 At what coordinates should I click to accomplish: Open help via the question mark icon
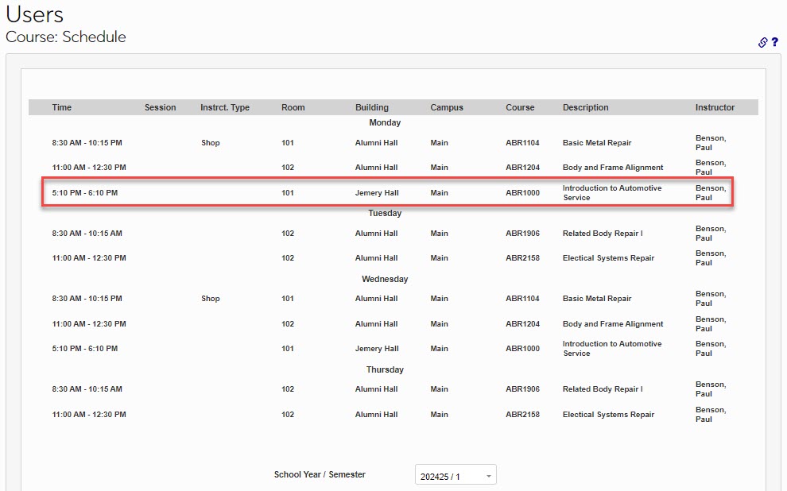775,43
